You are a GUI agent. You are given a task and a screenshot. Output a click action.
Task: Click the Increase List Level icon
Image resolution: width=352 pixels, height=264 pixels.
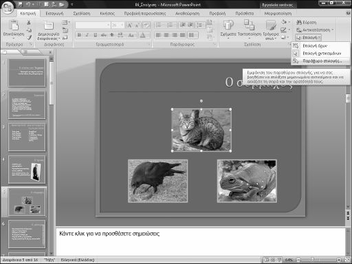pyautogui.click(x=190, y=25)
